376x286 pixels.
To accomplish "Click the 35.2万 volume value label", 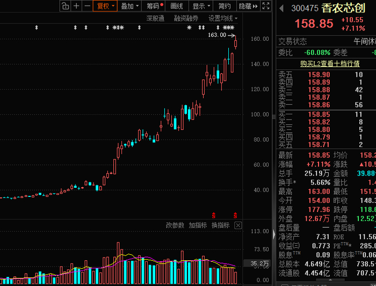I will coord(257,263).
